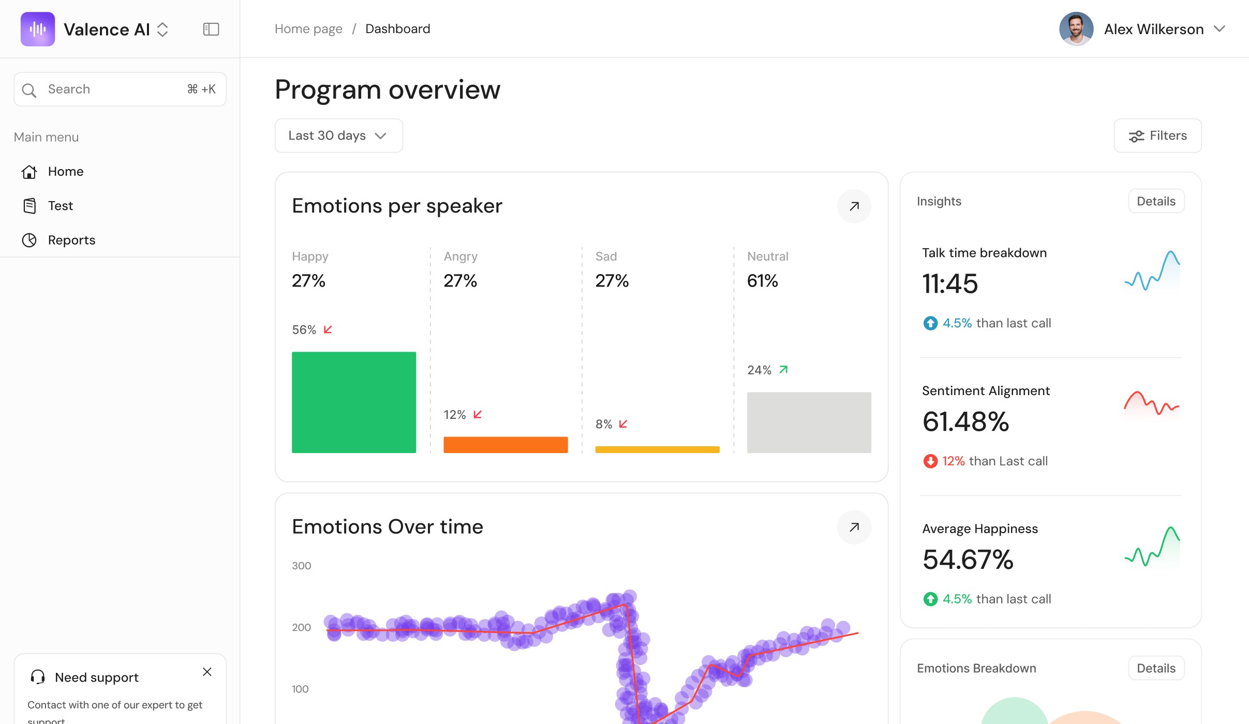Click Alex Wilkerson profile avatar

click(1076, 29)
